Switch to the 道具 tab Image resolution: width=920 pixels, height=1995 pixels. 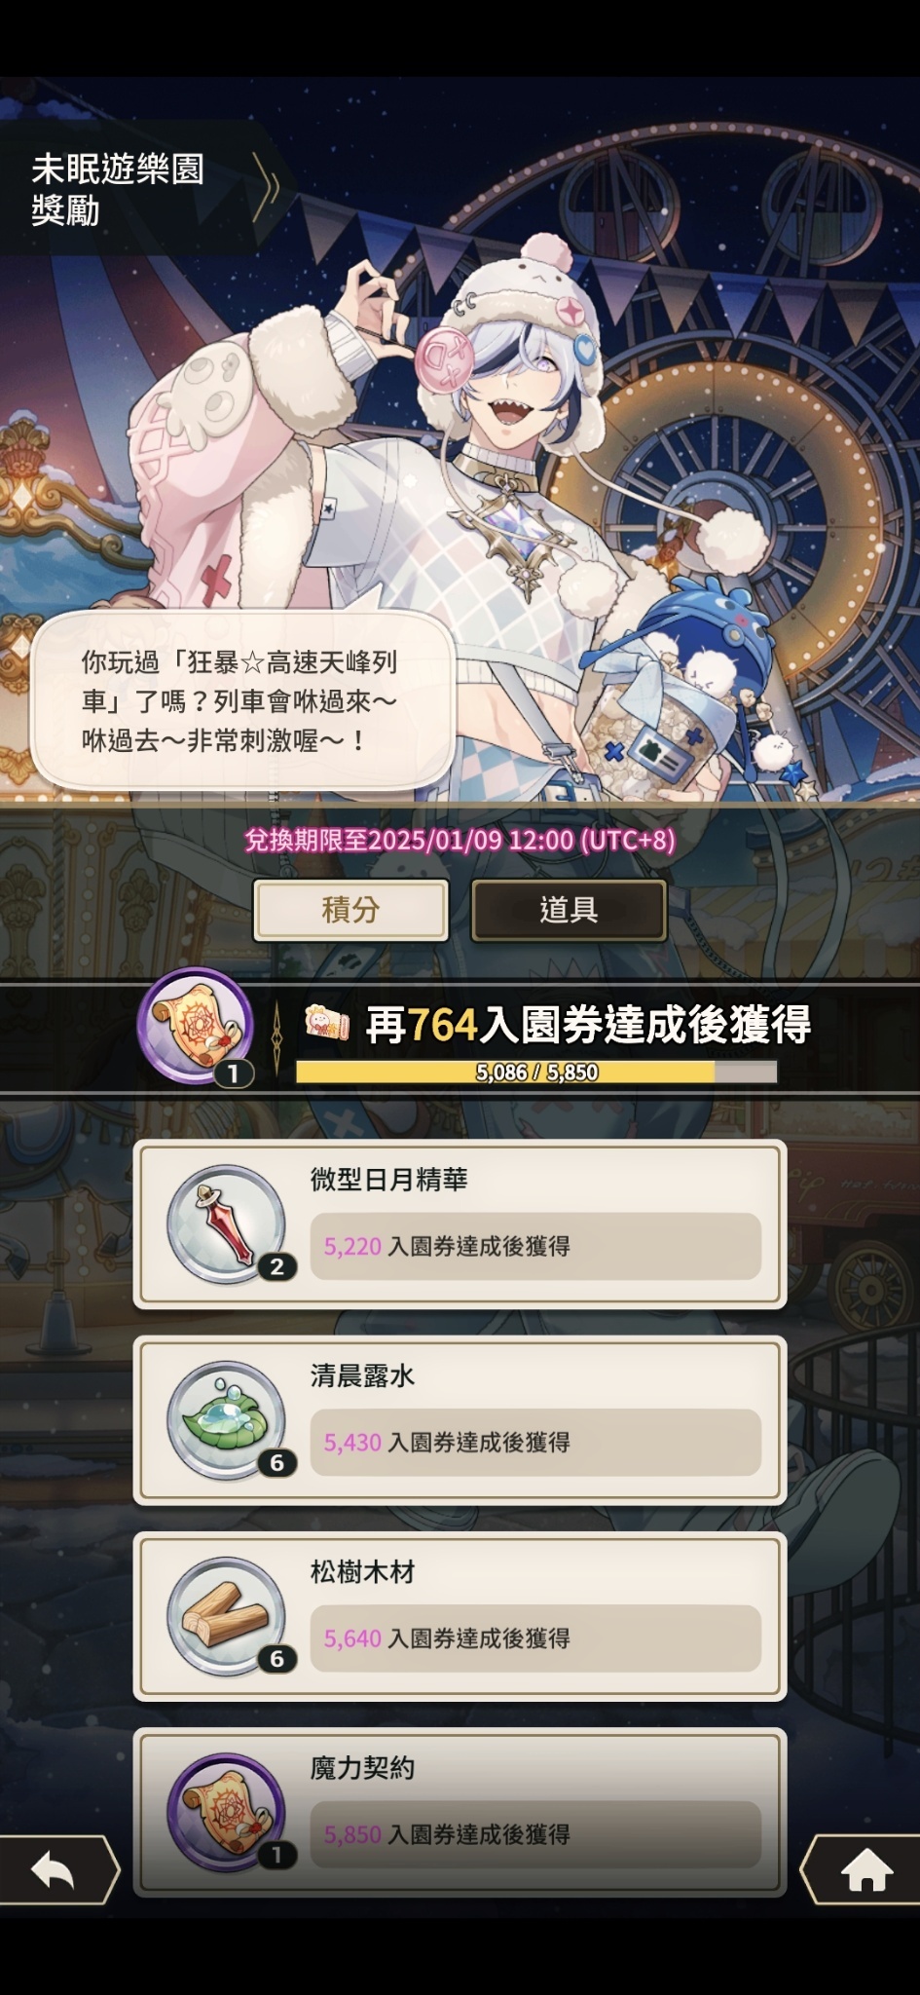click(x=569, y=910)
